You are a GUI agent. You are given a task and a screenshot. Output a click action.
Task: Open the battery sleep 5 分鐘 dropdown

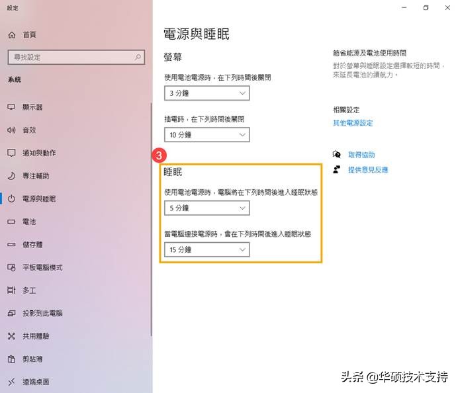(206, 208)
